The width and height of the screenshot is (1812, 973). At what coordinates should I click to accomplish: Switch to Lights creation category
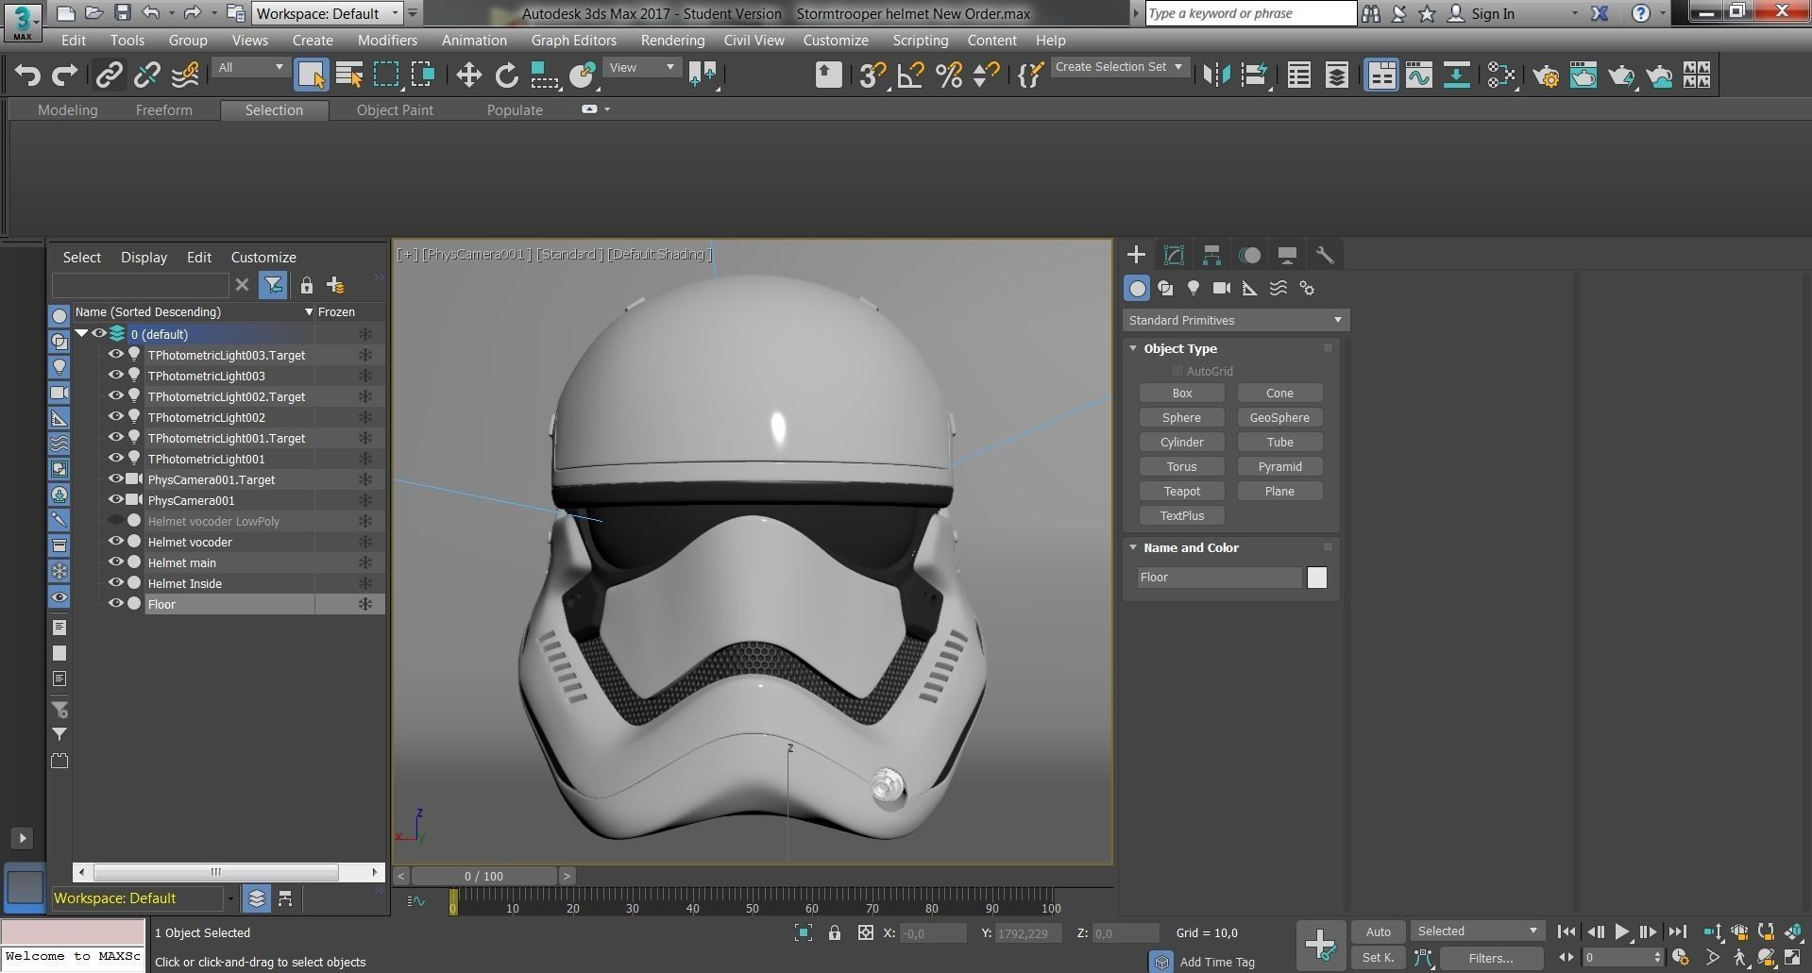tap(1194, 288)
